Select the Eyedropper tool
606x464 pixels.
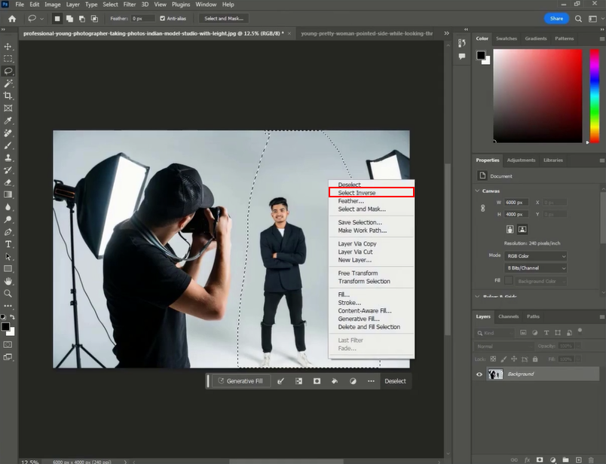[8, 121]
